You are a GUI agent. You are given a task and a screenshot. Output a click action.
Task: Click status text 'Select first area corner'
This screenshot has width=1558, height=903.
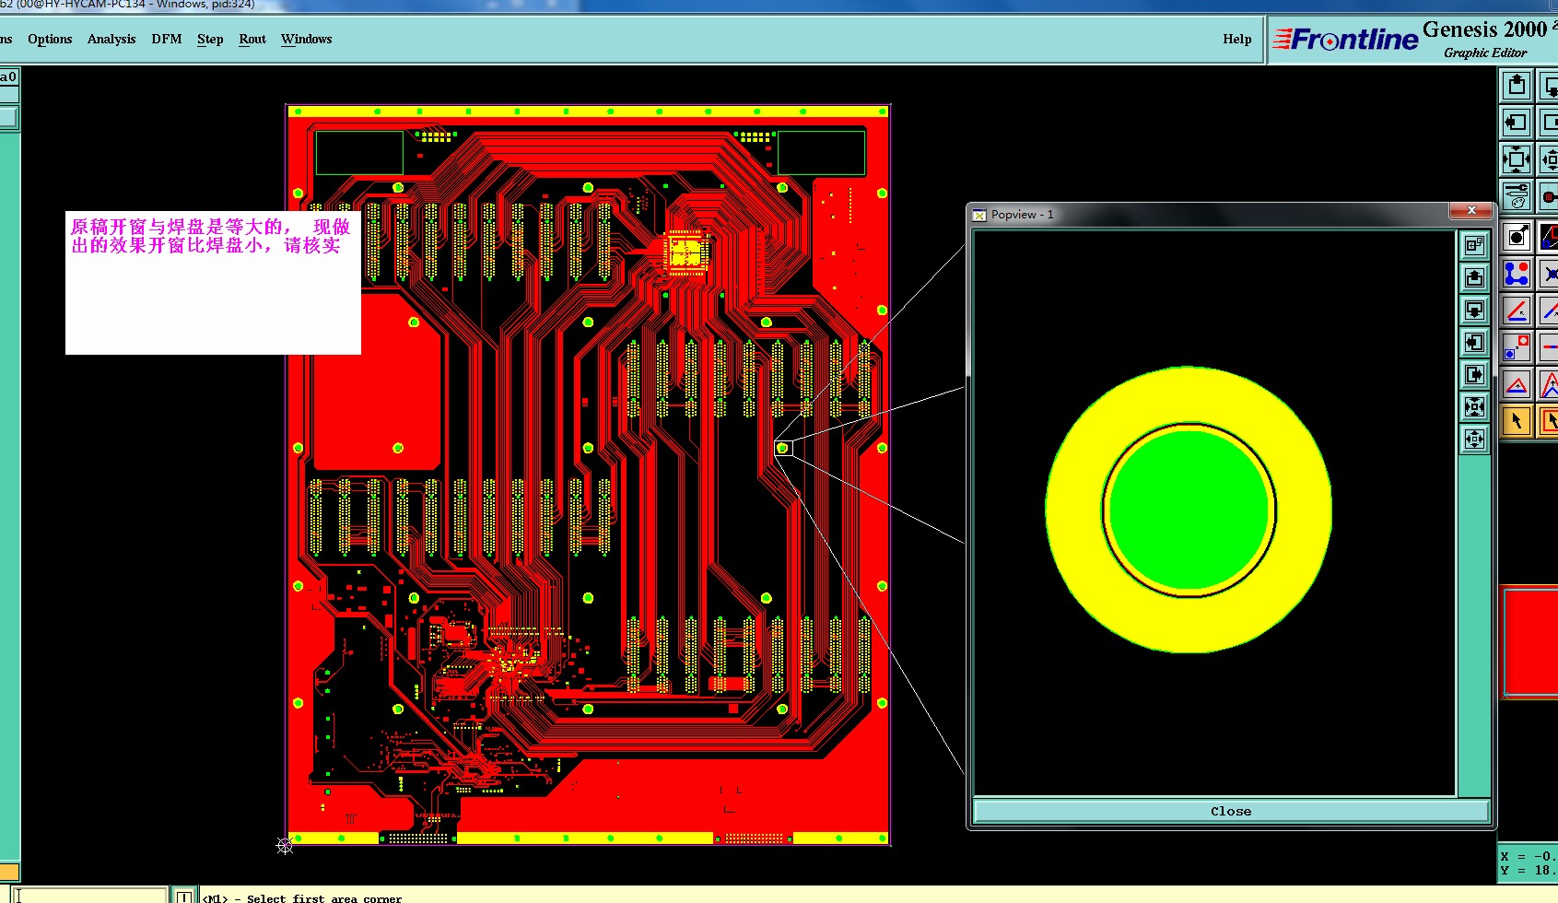point(323,898)
